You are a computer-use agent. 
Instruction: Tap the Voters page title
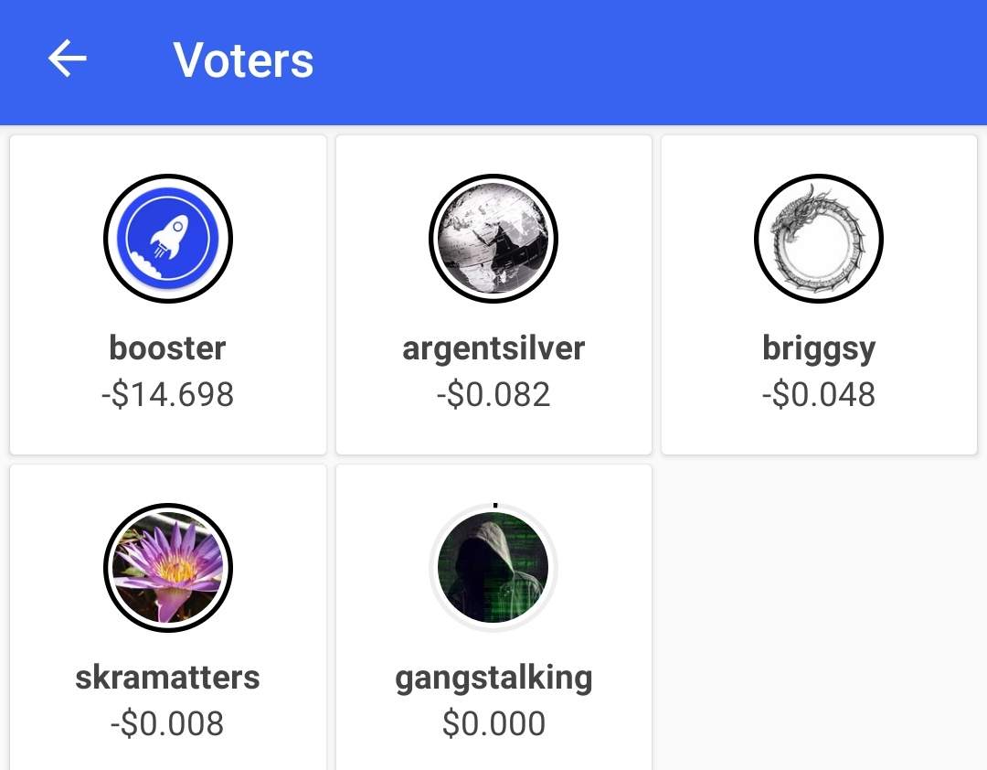243,60
